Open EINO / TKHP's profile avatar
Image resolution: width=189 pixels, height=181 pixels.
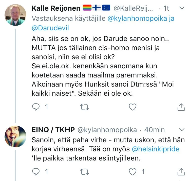point(15,136)
